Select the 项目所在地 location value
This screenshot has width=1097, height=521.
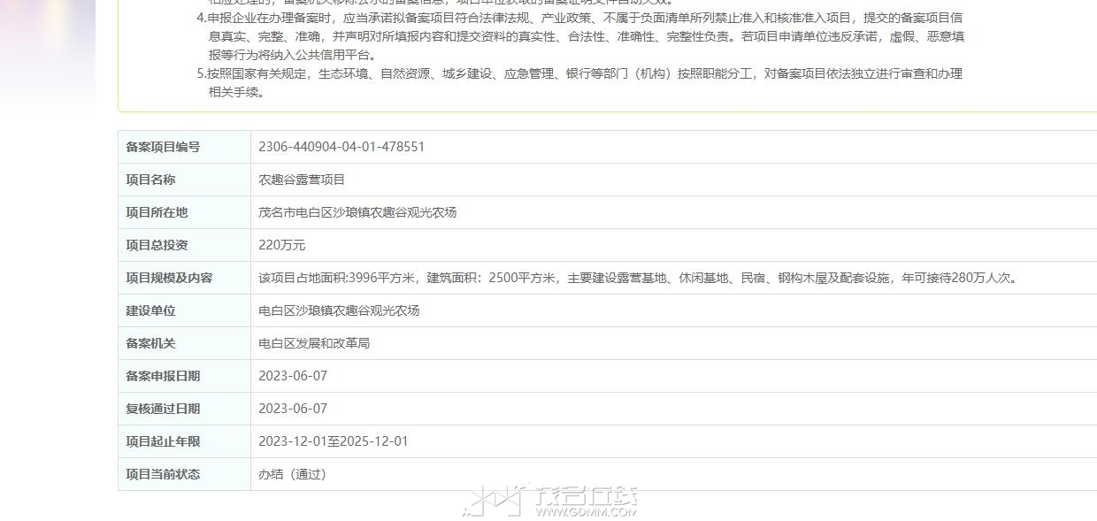click(x=357, y=212)
